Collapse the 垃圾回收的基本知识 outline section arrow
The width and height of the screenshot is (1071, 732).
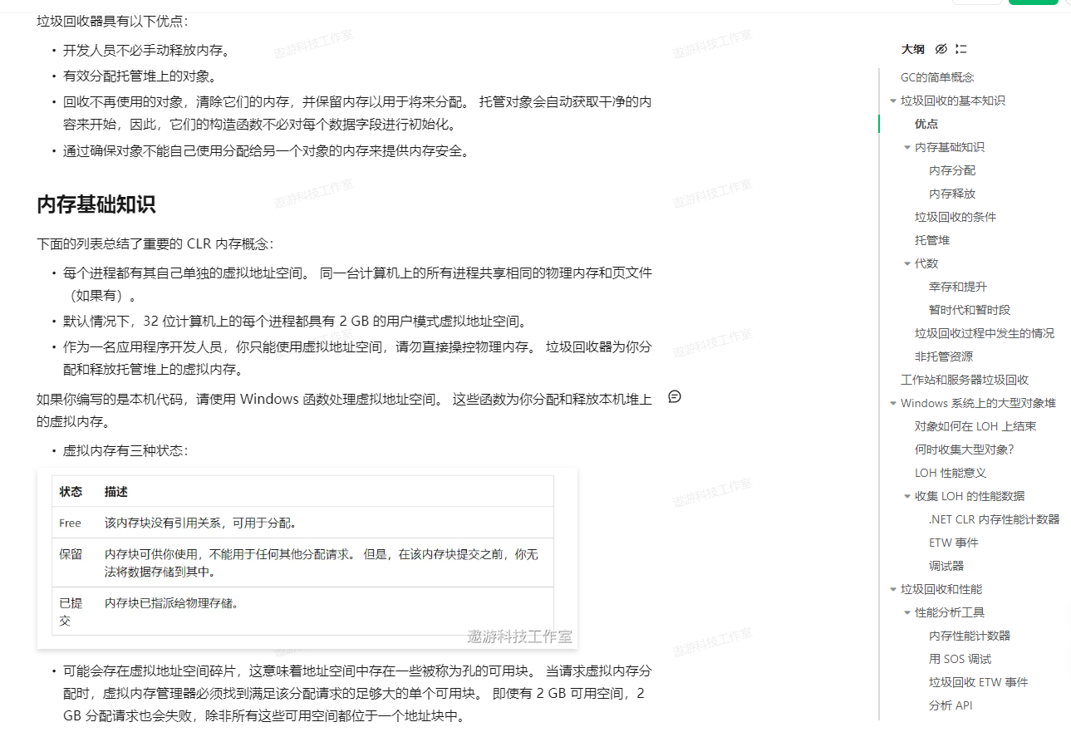[x=893, y=101]
